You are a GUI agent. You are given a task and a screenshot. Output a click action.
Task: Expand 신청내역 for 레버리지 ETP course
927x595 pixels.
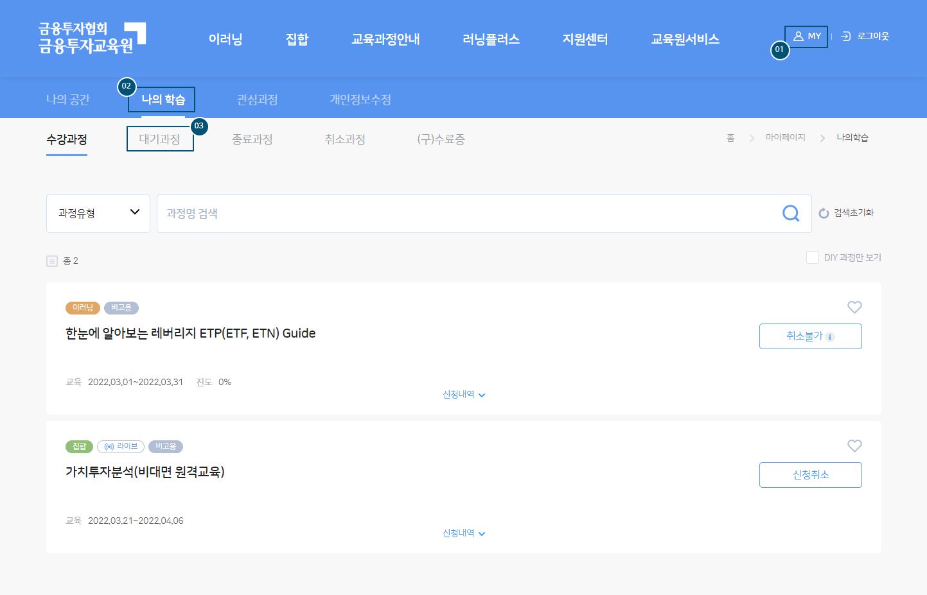coord(463,395)
